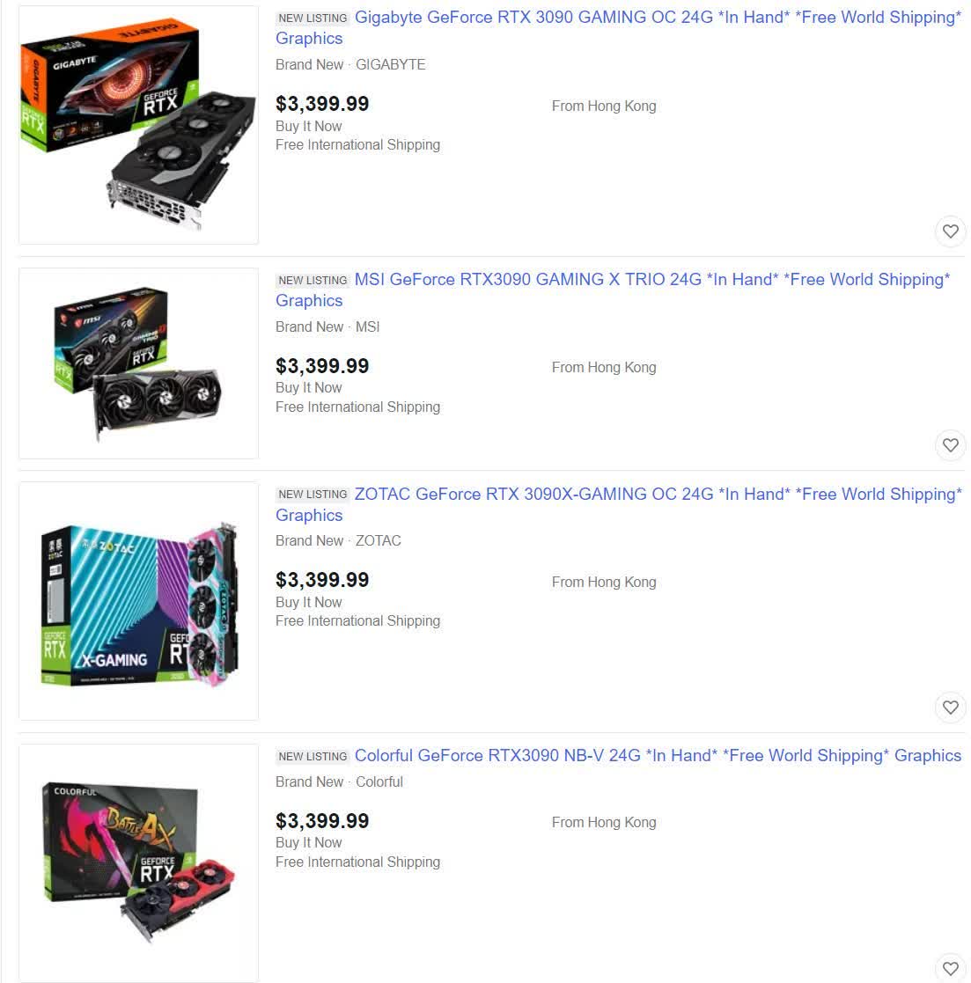Click Brand New · ZOTAC condition text
The width and height of the screenshot is (971, 983).
click(338, 540)
